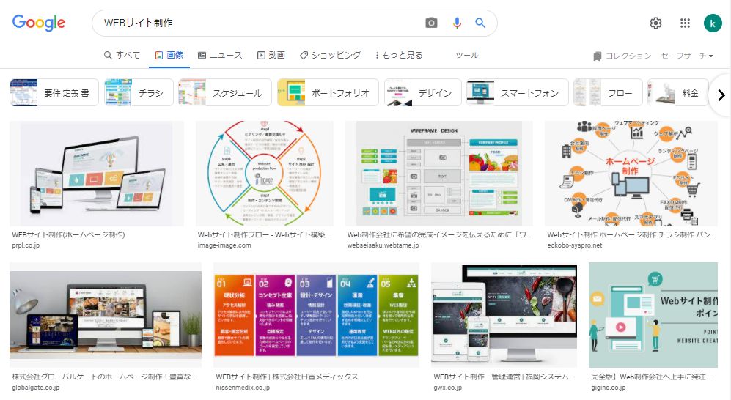Filter by 料金 chip
Viewport: 731px width, 400px height.
(678, 92)
